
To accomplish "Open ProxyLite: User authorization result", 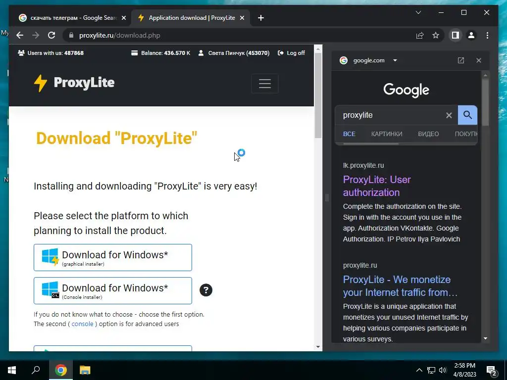I will click(x=377, y=186).
